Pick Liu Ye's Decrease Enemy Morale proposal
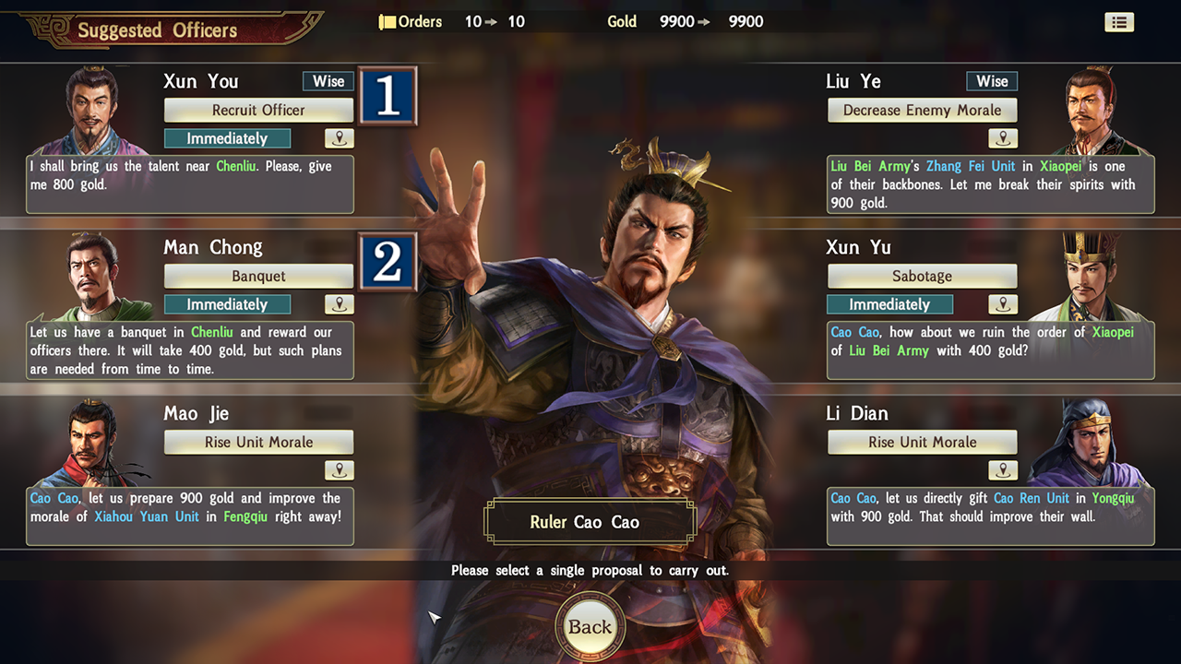The height and width of the screenshot is (664, 1181). pos(922,110)
